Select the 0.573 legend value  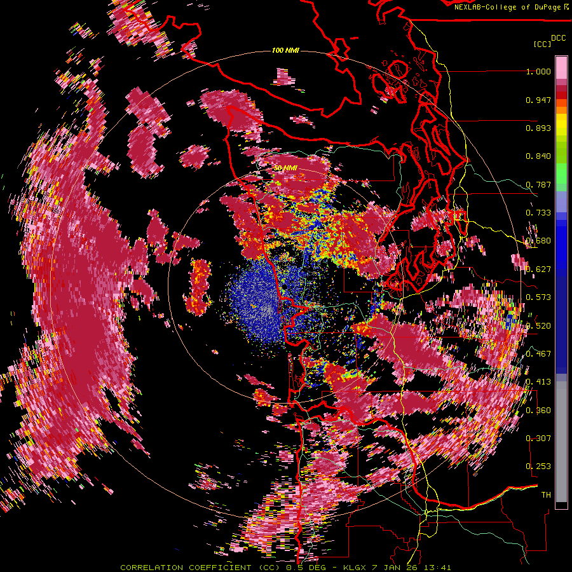[538, 297]
